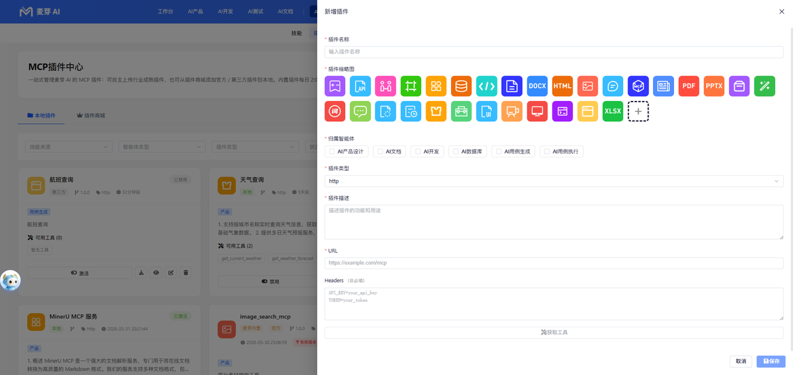This screenshot has height=375, width=793.
Task: Choose the blue newspaper thumbnail icon
Action: (x=664, y=86)
